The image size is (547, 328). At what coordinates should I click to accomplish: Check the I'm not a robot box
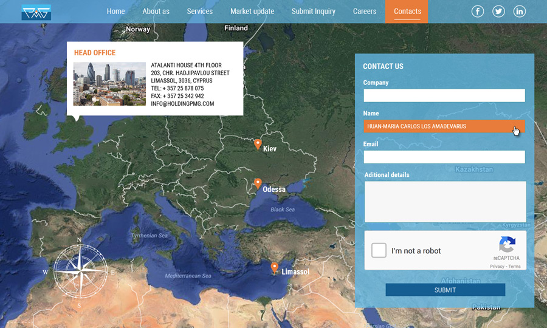click(x=379, y=250)
